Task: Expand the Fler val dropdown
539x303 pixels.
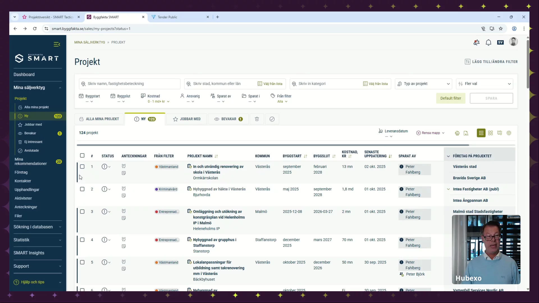Action: point(484,84)
